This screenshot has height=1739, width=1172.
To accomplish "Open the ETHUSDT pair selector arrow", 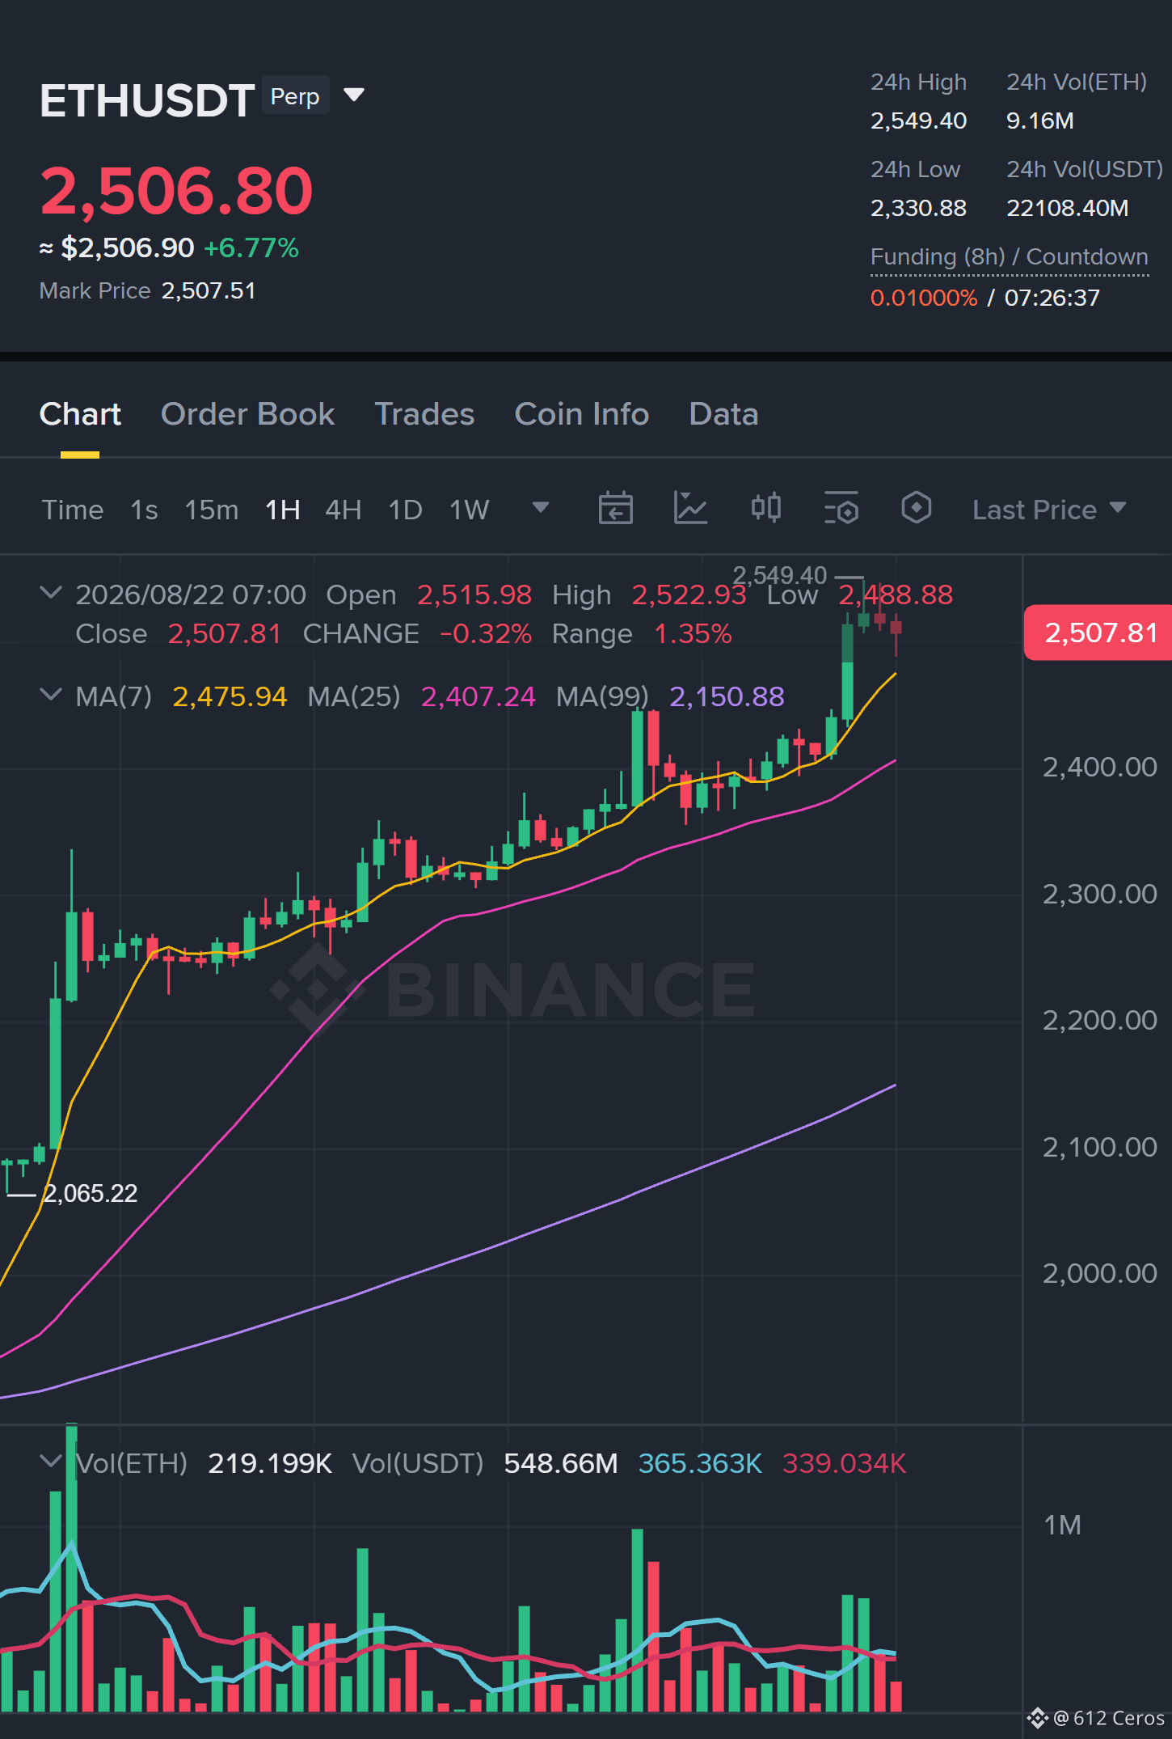I will pyautogui.click(x=354, y=95).
